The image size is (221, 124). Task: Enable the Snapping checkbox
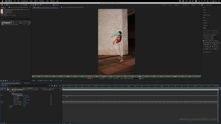pos(54,5)
